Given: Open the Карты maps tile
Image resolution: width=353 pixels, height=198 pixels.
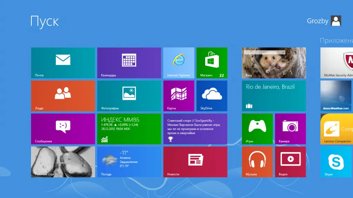Looking at the screenshot, I should pos(179,96).
